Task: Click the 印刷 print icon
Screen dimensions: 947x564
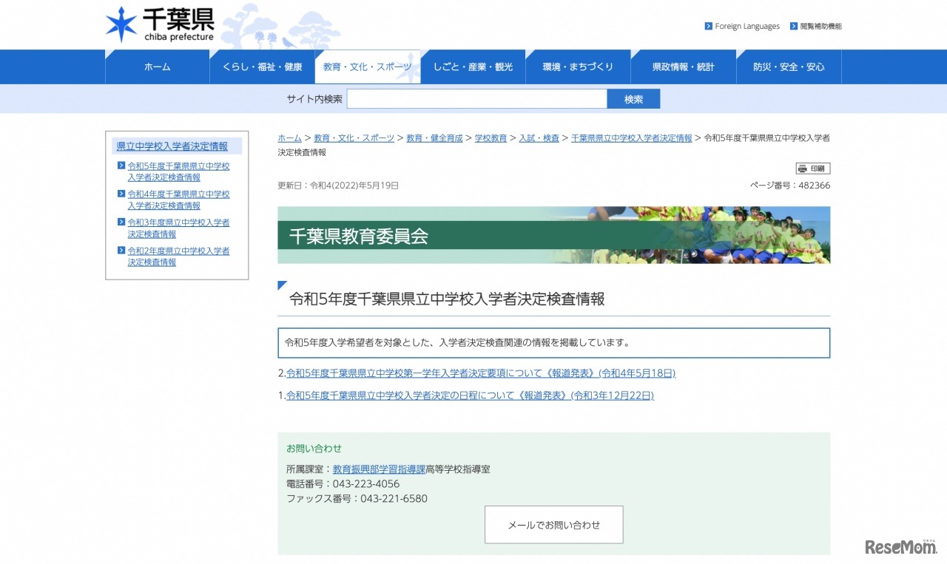Action: click(x=815, y=168)
